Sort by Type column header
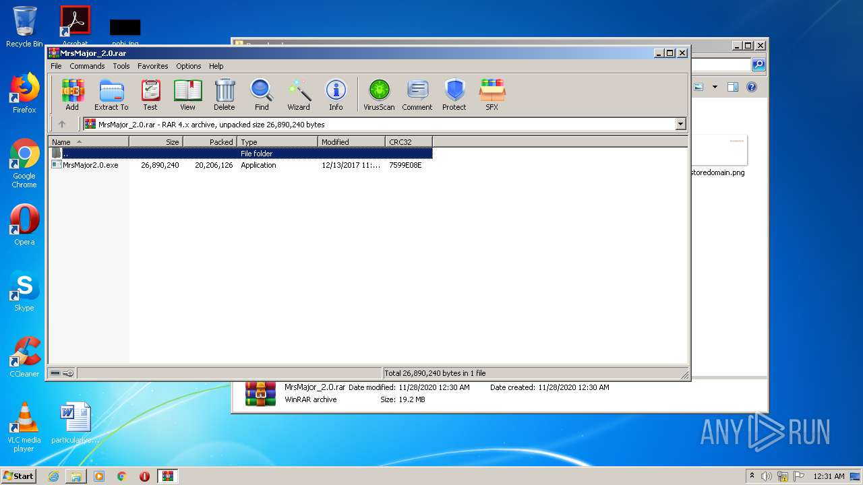 pyautogui.click(x=277, y=141)
